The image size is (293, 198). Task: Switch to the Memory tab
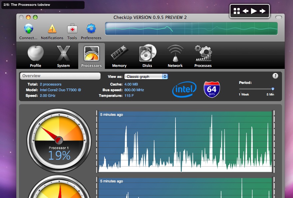click(x=119, y=56)
